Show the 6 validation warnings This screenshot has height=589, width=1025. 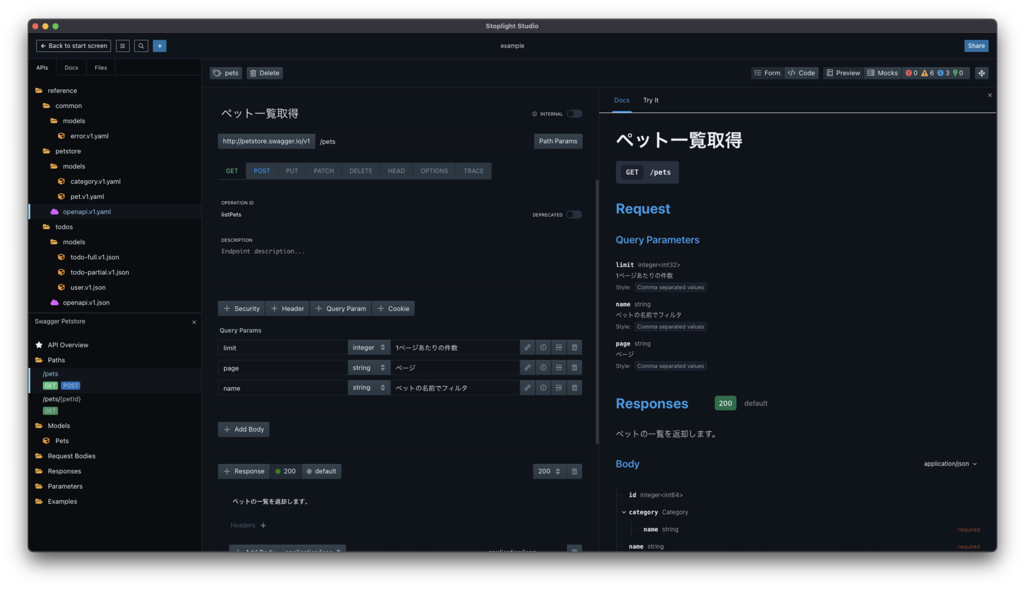point(928,73)
